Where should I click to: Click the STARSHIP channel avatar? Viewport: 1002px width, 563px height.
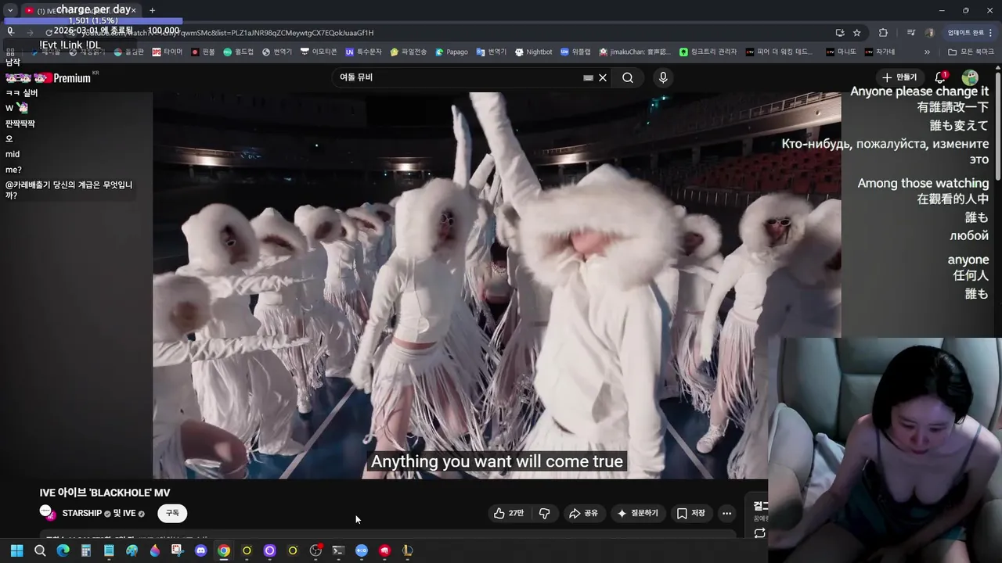tap(46, 512)
